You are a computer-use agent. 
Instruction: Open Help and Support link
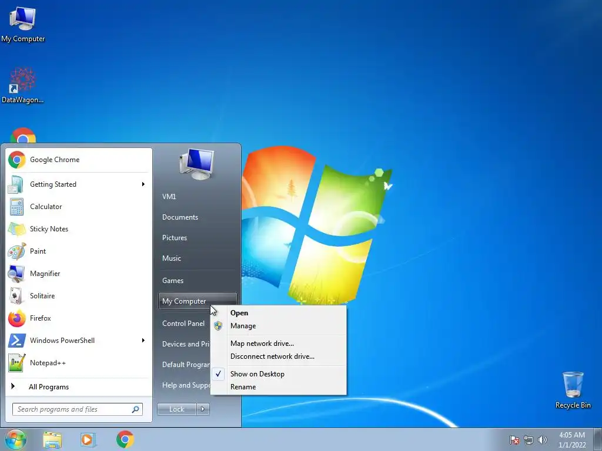click(185, 385)
